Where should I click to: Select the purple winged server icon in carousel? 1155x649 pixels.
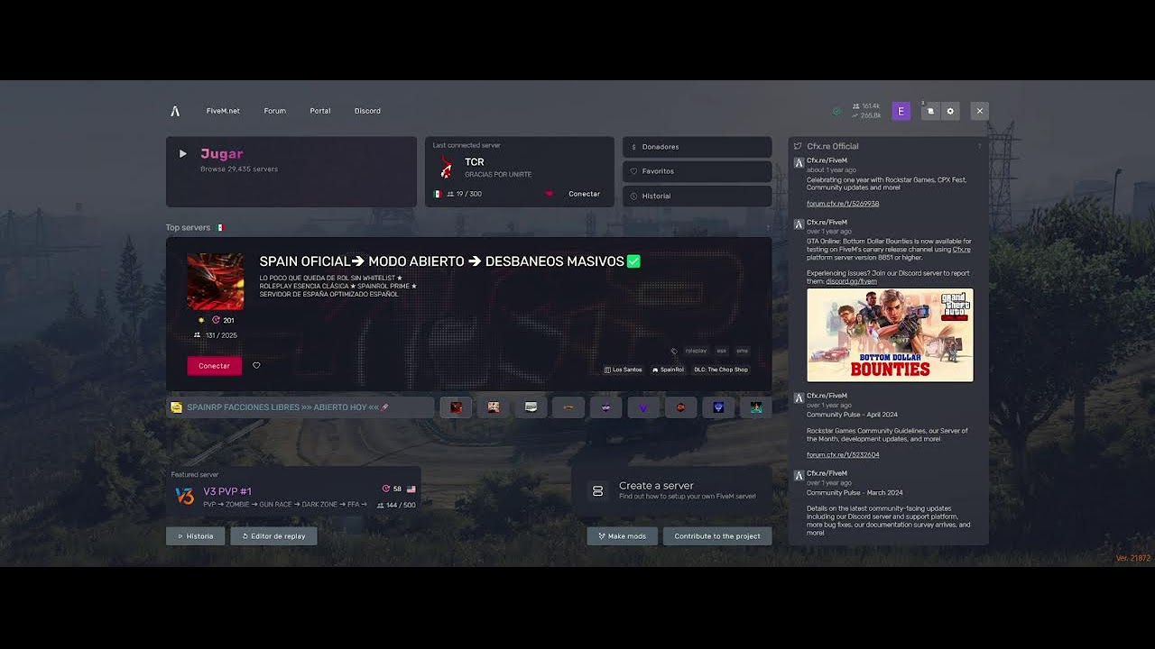[x=606, y=407]
